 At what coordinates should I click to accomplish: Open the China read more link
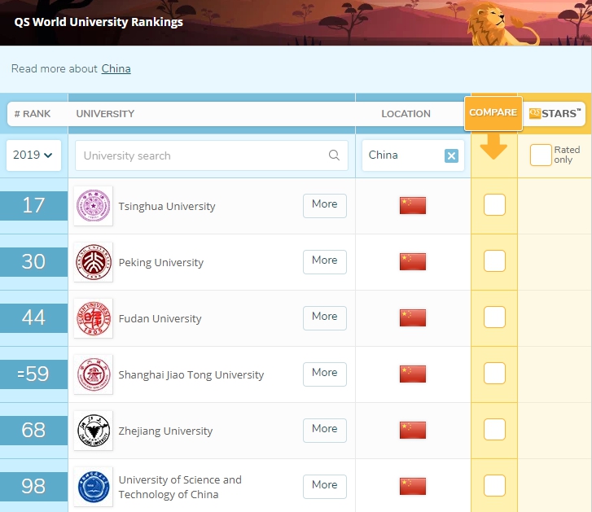(x=116, y=69)
